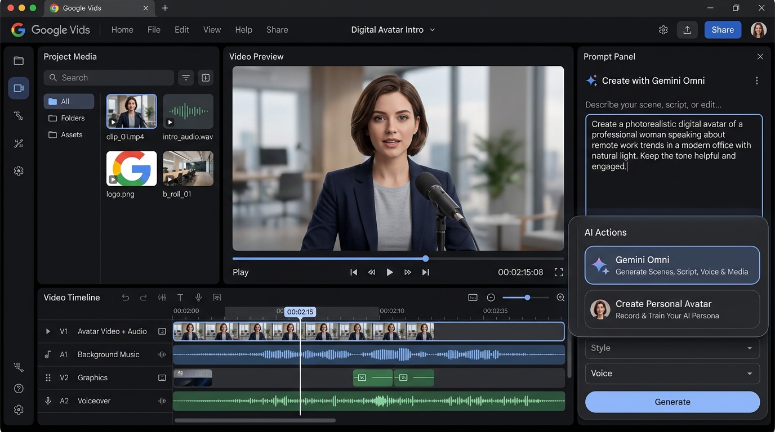The height and width of the screenshot is (432, 775).
Task: Choose the Gemini Omni AI action
Action: click(x=672, y=265)
